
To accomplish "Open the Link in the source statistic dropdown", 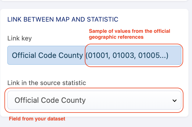I will [94, 100].
